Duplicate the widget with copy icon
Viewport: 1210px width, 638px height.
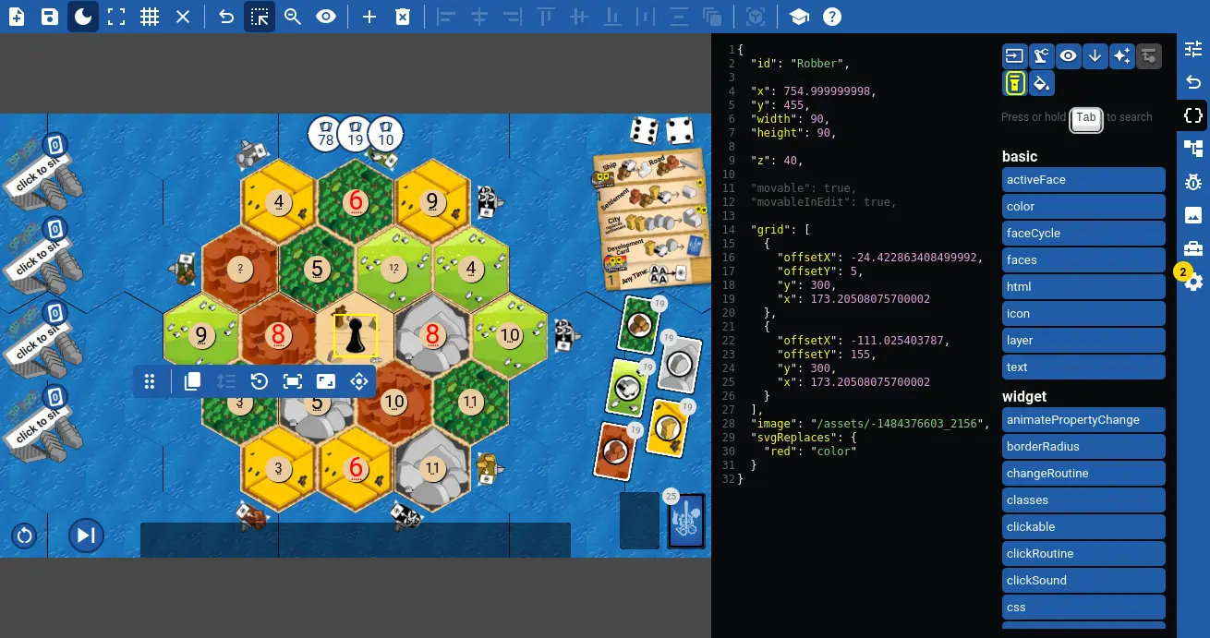tap(193, 381)
